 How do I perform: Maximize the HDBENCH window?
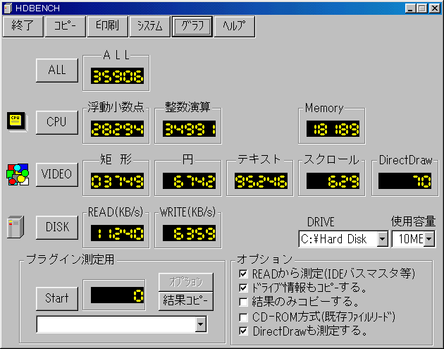click(x=421, y=8)
